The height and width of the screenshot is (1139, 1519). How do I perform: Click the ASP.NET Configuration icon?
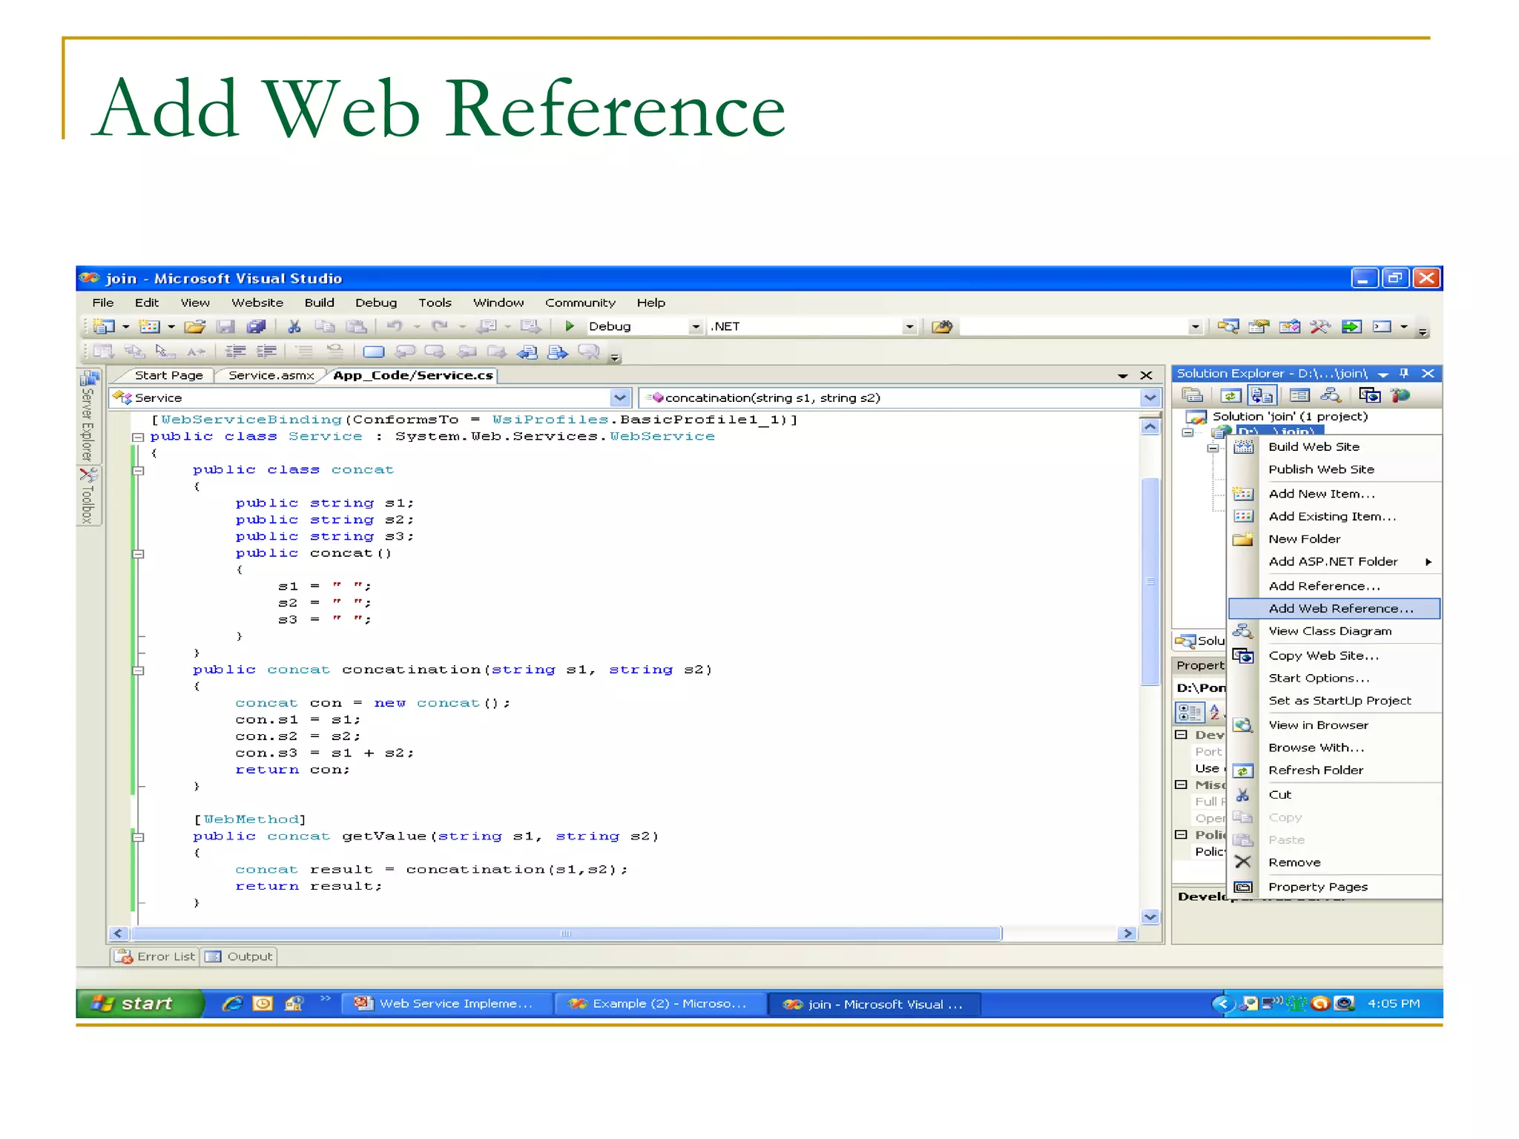[1400, 396]
